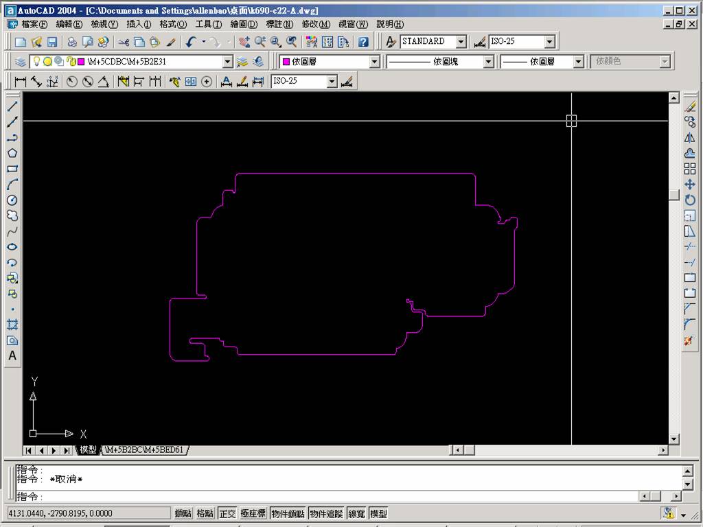Click the drawing area scroll-down arrow
703x527 pixels.
tap(674, 438)
